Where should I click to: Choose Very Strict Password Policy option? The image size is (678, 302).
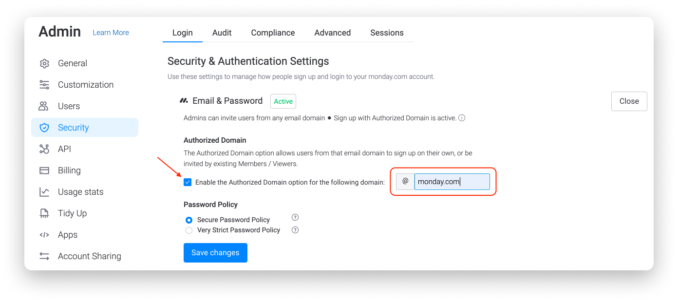(x=189, y=230)
